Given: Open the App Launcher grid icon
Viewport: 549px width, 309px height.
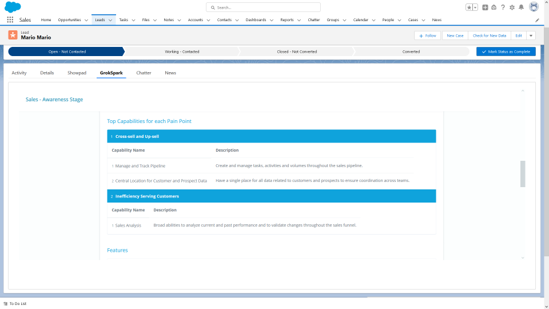Looking at the screenshot, I should [x=10, y=20].
